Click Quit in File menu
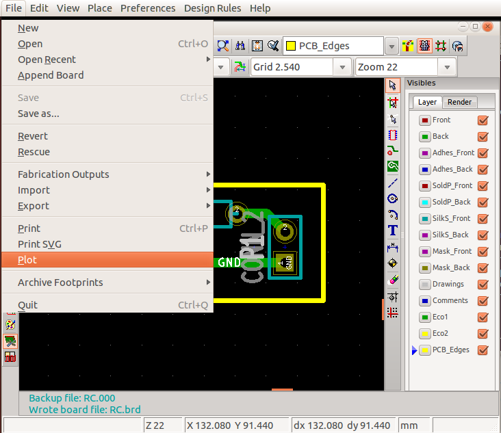The width and height of the screenshot is (501, 433). point(107,305)
